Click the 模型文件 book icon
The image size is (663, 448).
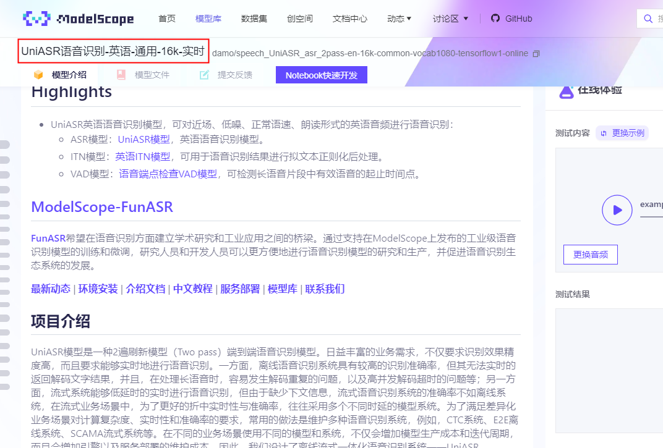point(121,75)
